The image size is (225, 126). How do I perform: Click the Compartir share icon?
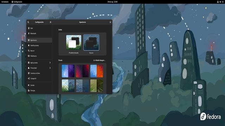point(29,78)
